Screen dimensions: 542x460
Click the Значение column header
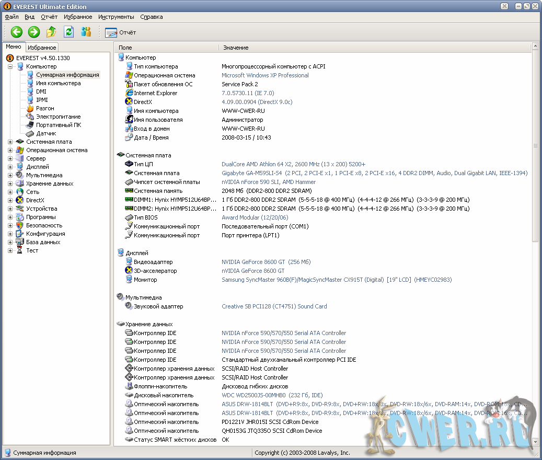coord(236,48)
